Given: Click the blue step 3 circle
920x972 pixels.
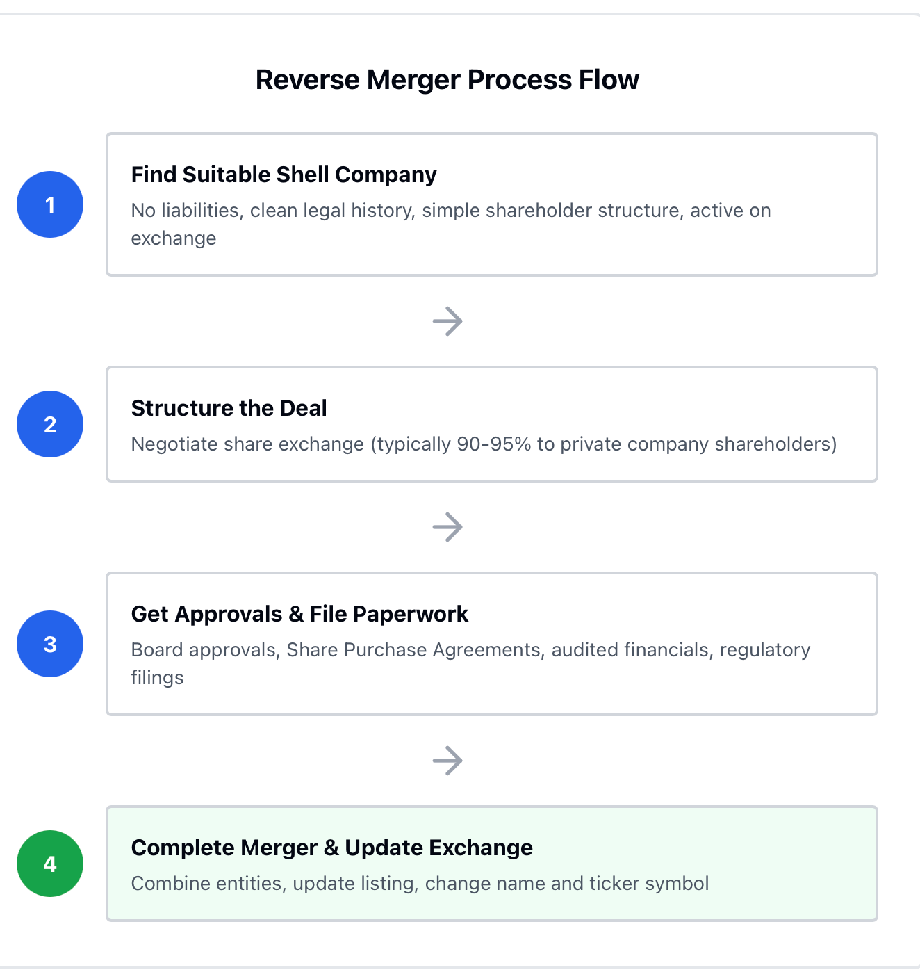Looking at the screenshot, I should pos(50,644).
